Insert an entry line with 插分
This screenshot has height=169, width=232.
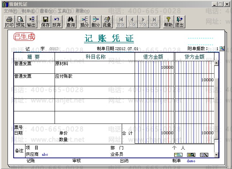point(84,22)
